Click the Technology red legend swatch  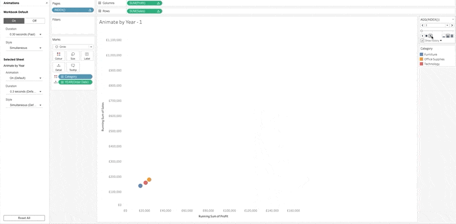pyautogui.click(x=421, y=64)
